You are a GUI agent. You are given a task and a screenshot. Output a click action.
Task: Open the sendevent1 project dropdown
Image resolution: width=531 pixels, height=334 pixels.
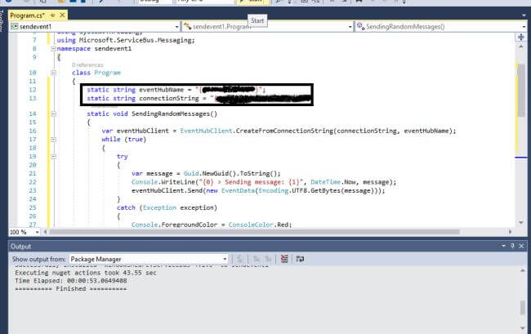coord(176,27)
